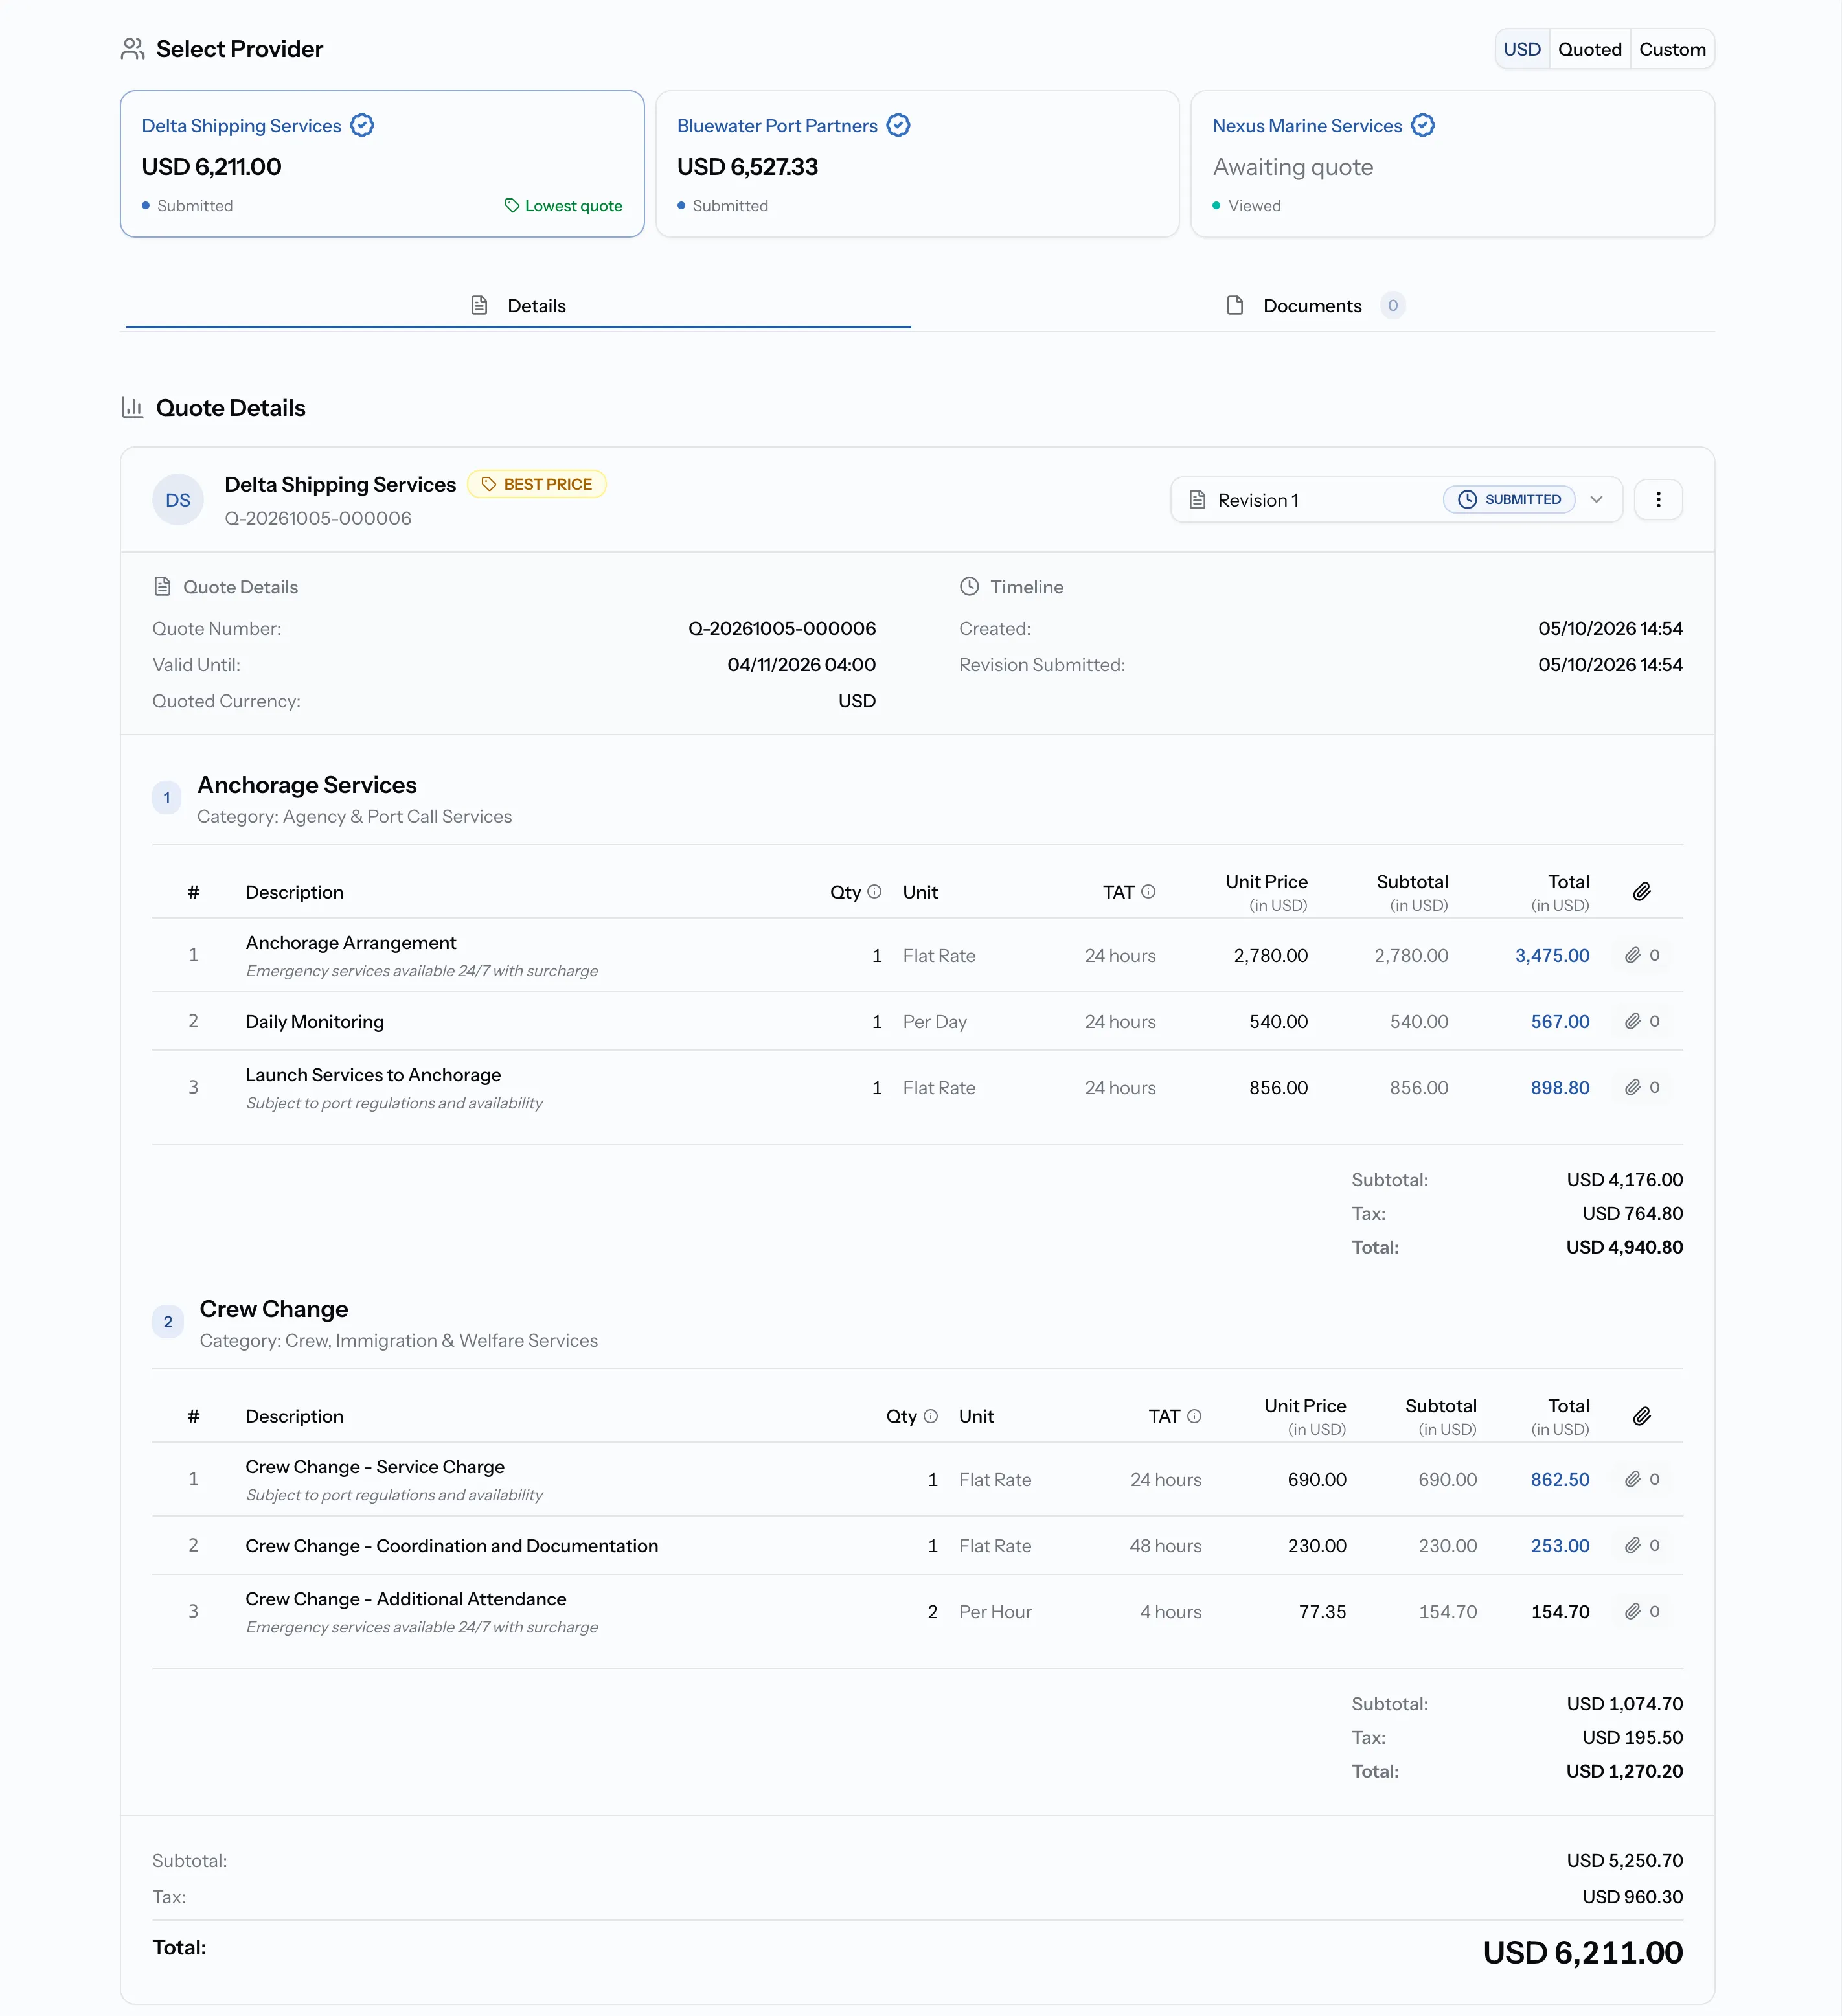1842x2016 pixels.
Task: Click the USD 6,527.33 amount on Bluewater card
Action: [x=747, y=167]
